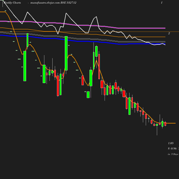
Task: Select the "in 5 Days" label
Action: coord(173,154)
